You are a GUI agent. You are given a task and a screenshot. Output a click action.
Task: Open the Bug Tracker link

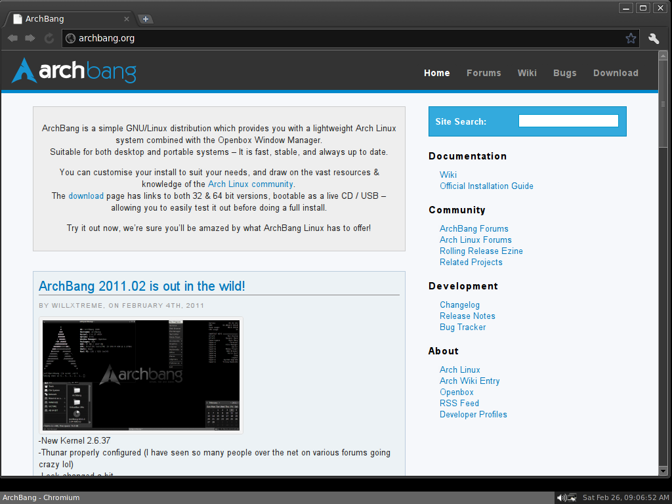[463, 327]
